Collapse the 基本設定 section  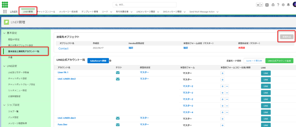pos(4,33)
